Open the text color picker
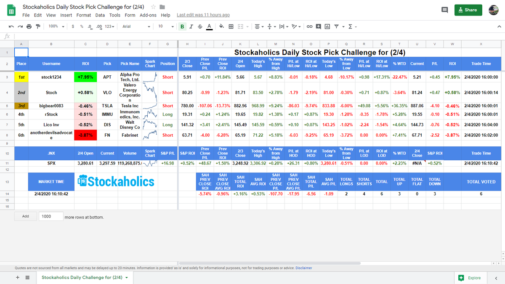The height and width of the screenshot is (284, 505). pos(209,27)
